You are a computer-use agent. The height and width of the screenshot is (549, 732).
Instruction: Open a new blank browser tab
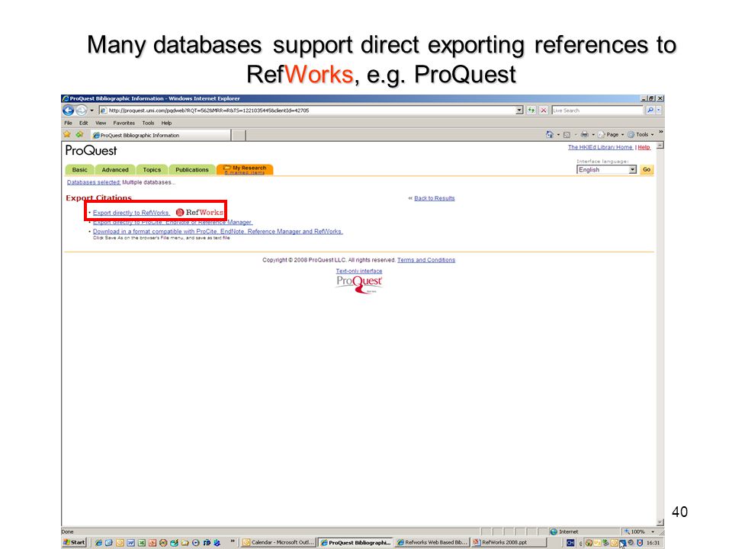coord(239,136)
